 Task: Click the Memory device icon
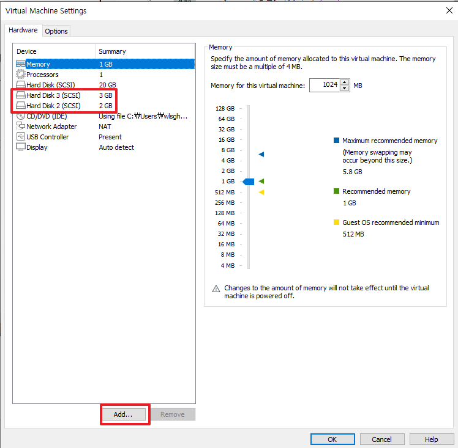(x=21, y=64)
